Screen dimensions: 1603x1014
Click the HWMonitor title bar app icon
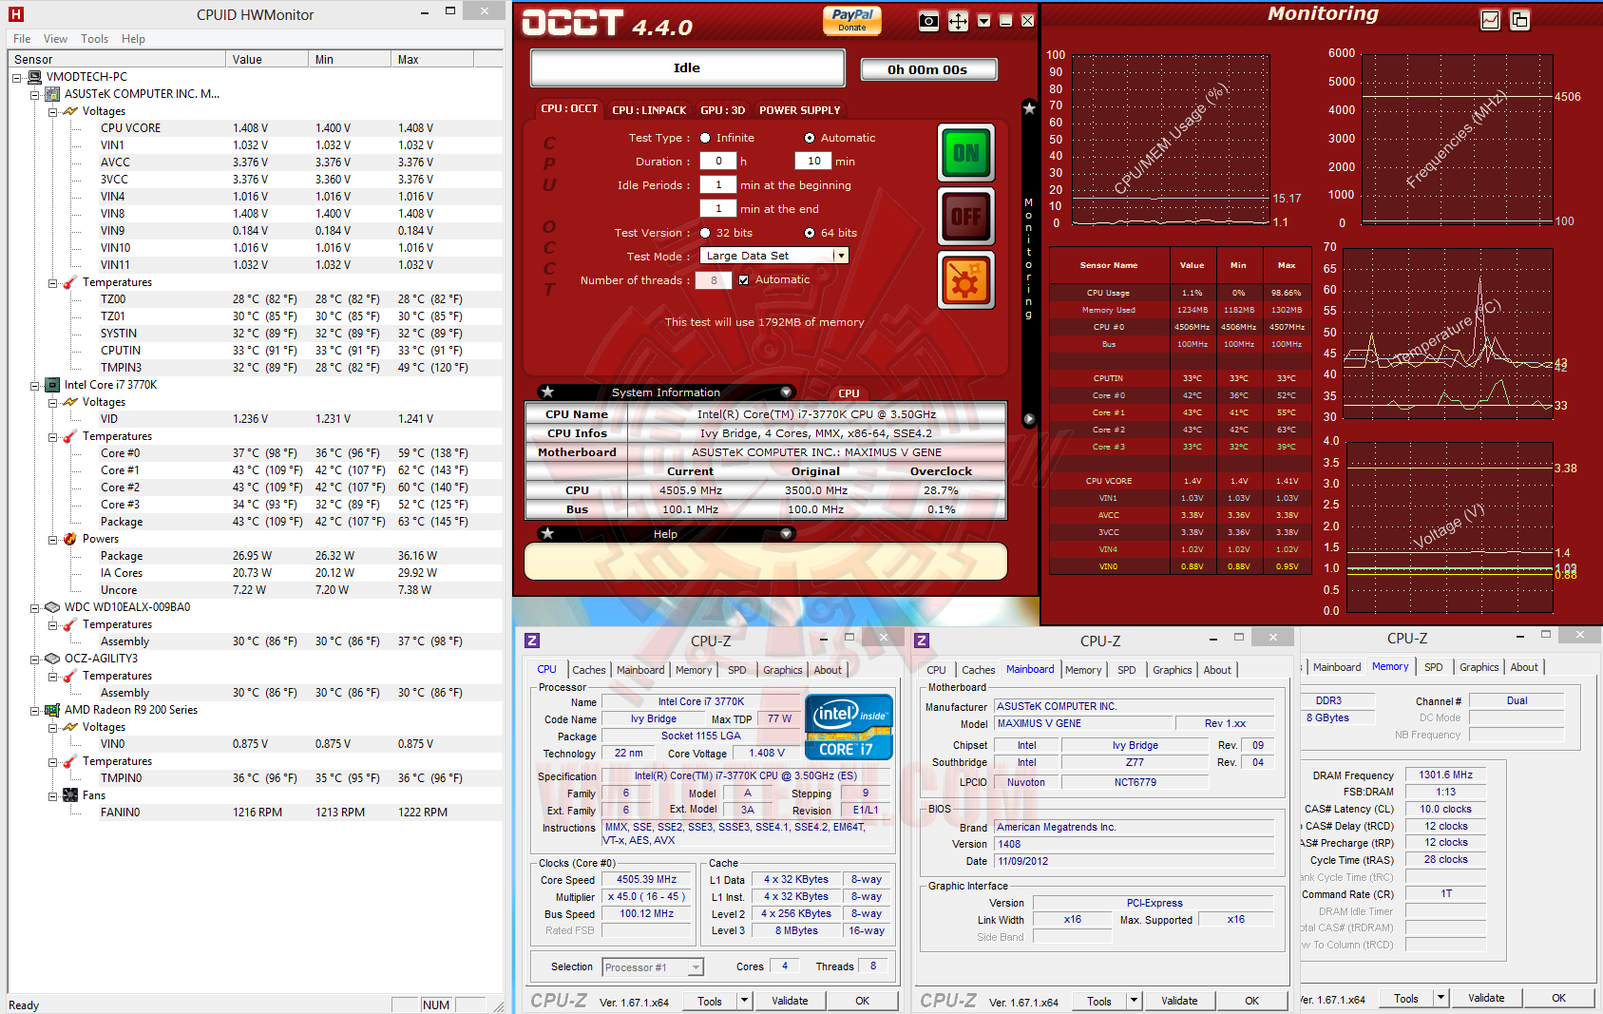pyautogui.click(x=16, y=14)
